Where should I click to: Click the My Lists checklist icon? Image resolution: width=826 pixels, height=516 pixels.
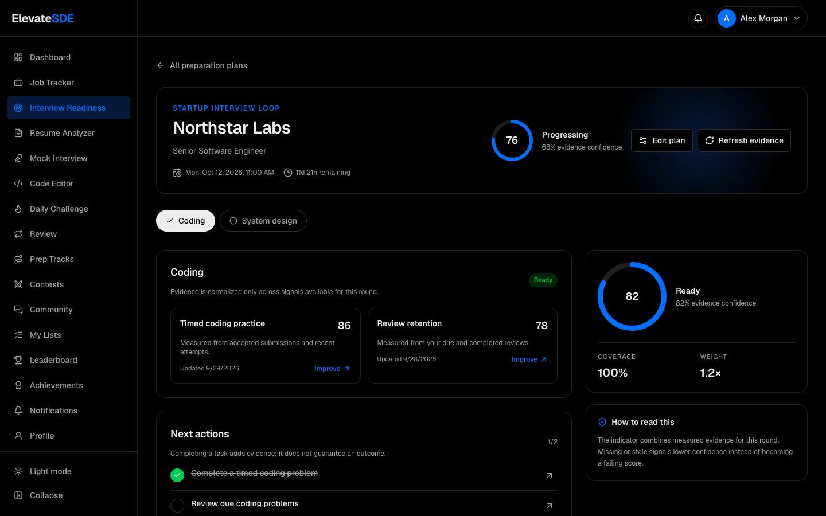[18, 335]
